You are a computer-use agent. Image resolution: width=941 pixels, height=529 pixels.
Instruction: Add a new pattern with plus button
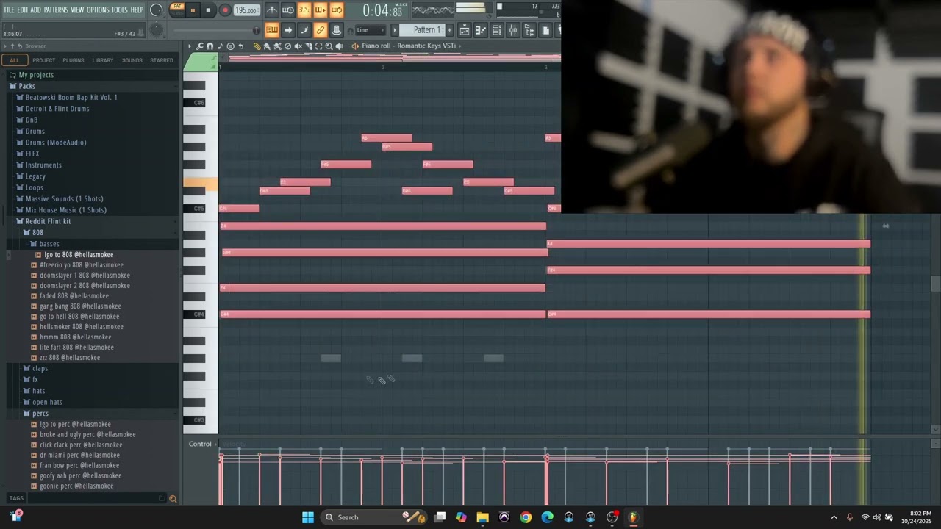coord(449,30)
